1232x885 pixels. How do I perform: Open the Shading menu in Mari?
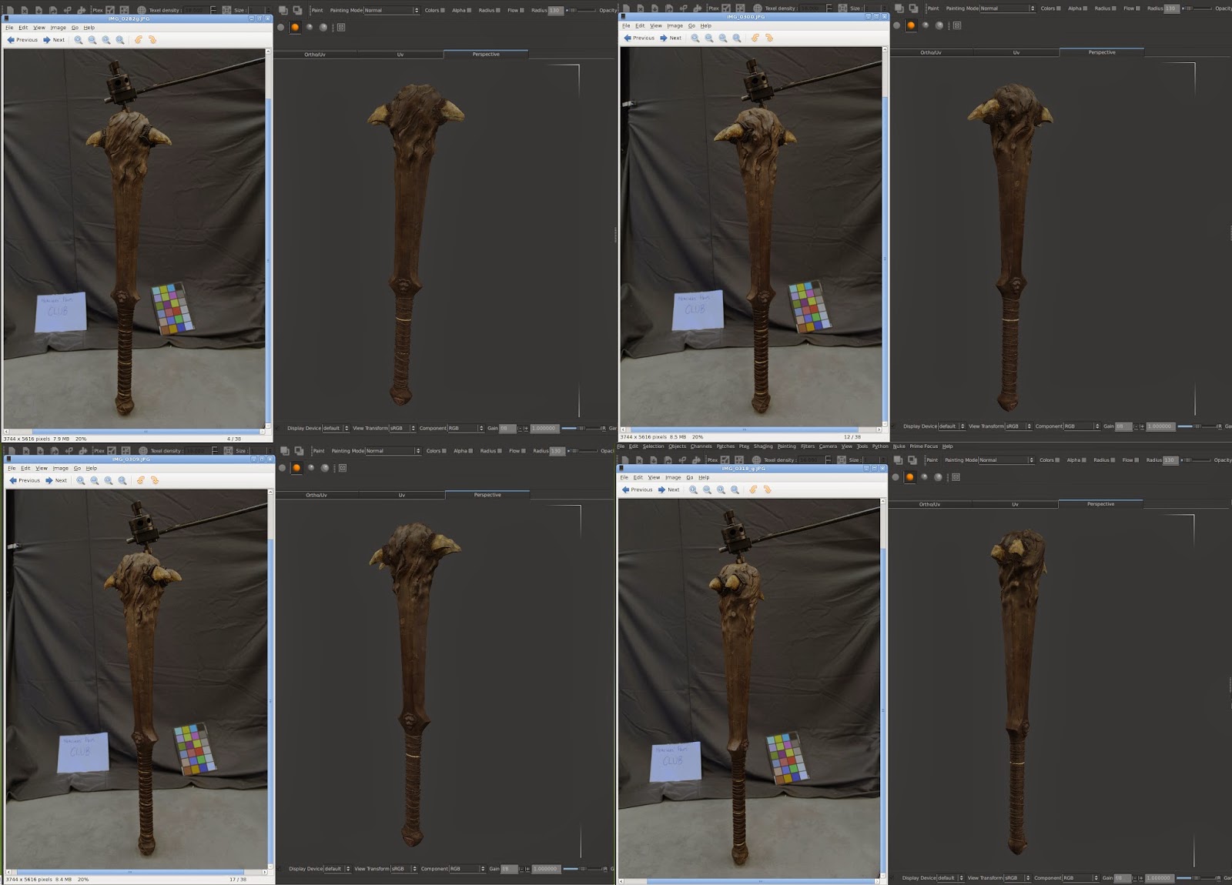[763, 446]
